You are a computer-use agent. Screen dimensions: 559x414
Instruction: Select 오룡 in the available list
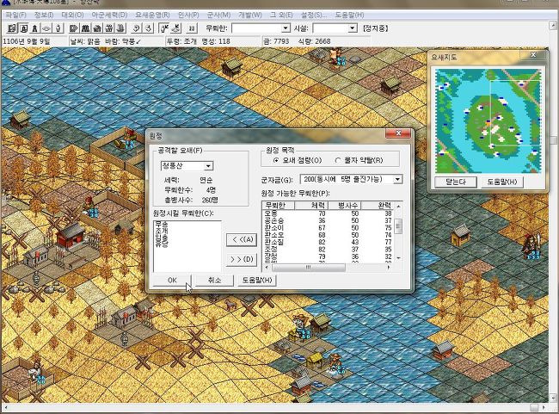(271, 213)
